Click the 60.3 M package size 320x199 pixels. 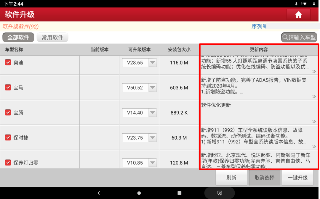point(179,138)
